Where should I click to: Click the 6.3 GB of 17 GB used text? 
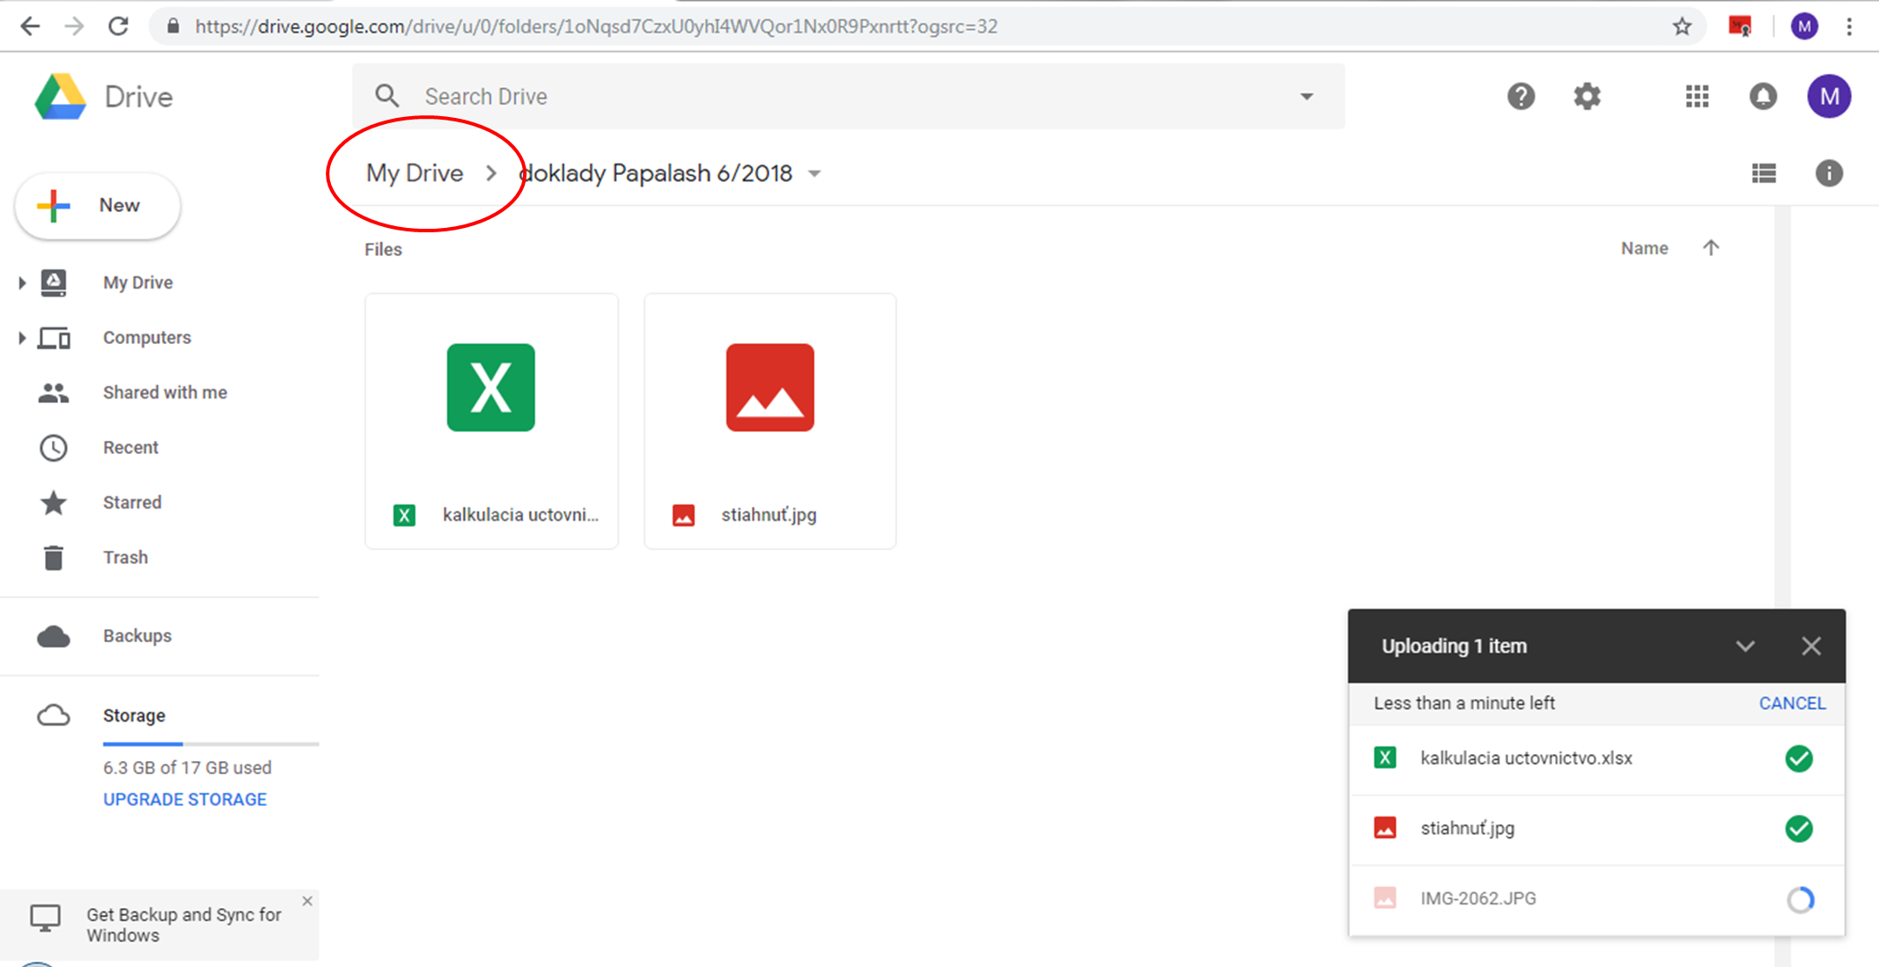188,768
